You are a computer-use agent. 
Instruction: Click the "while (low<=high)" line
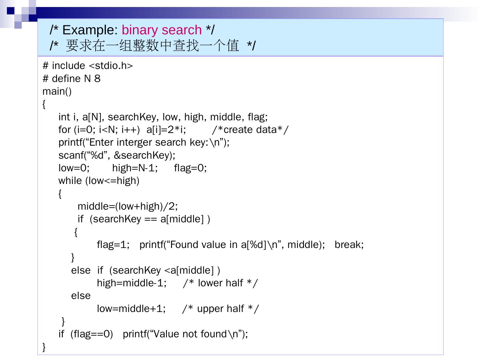pos(99,181)
